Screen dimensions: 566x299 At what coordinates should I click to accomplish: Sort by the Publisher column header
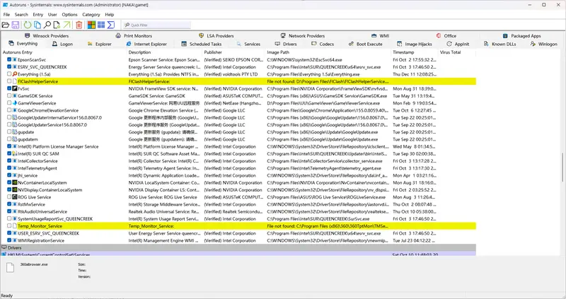click(233, 52)
